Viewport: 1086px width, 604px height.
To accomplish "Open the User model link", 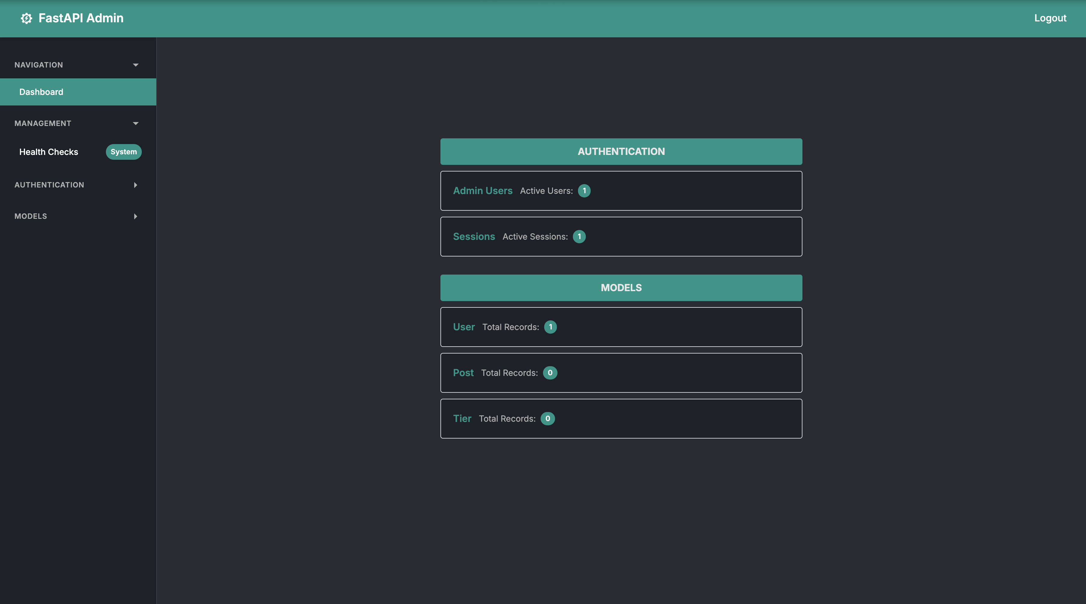I will tap(464, 327).
